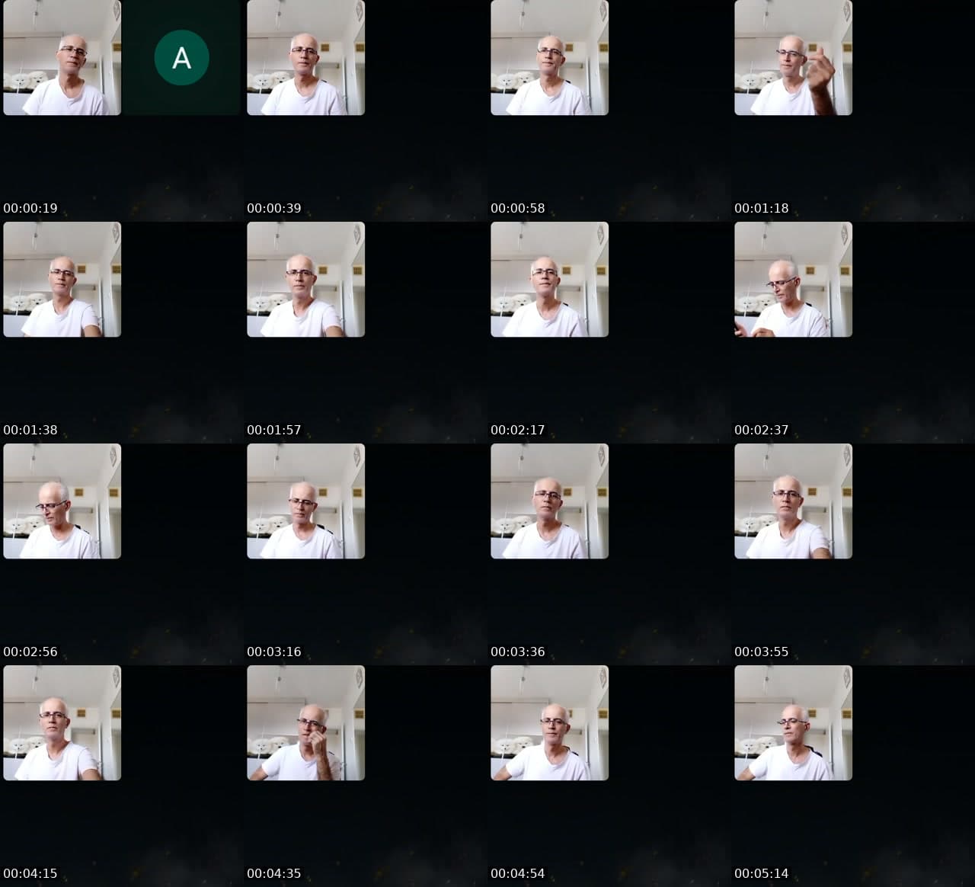Click the timestamp text 00:01:38
975x887 pixels.
click(30, 430)
